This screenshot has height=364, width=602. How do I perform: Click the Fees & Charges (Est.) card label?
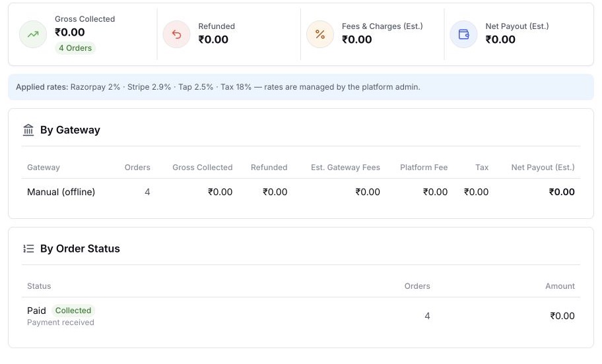point(382,26)
